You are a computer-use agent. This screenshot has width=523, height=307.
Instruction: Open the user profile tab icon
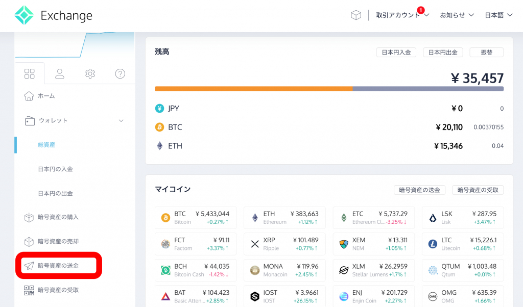click(x=60, y=74)
